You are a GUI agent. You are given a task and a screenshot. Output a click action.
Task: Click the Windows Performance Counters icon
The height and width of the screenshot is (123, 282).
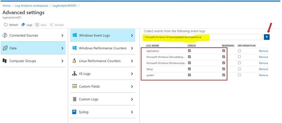click(74, 48)
